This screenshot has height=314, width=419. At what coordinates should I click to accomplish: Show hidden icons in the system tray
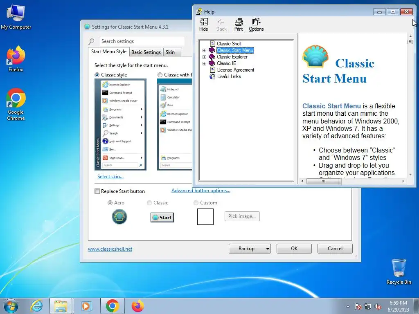click(x=348, y=307)
